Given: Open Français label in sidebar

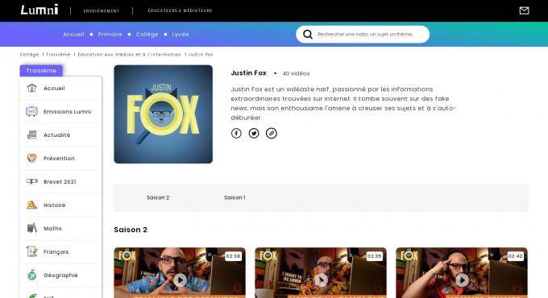Looking at the screenshot, I should 56,252.
